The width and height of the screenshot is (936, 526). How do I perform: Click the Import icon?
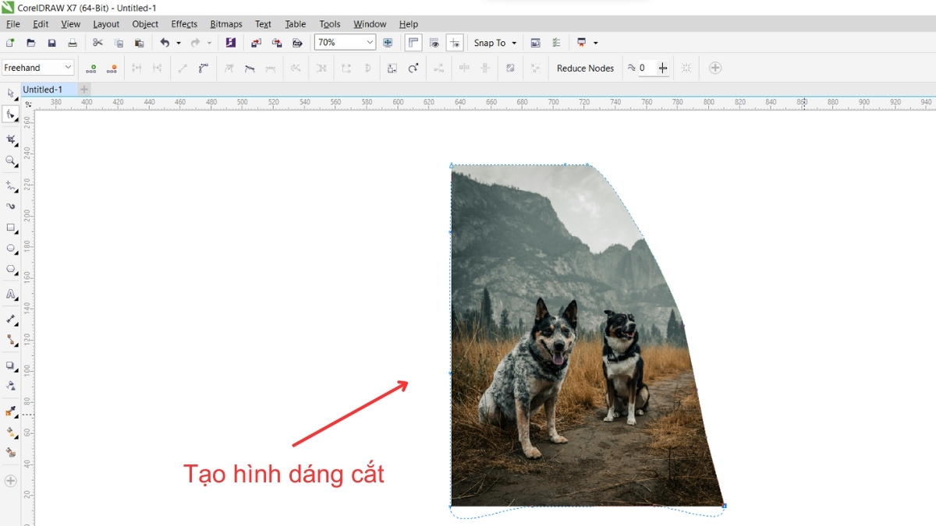point(257,43)
